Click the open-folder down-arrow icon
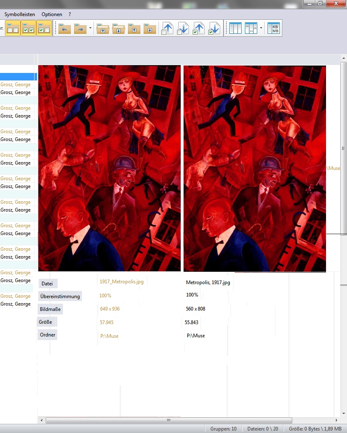 (x=118, y=28)
